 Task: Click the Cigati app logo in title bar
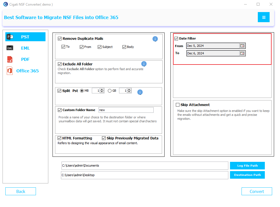[x=6, y=4]
